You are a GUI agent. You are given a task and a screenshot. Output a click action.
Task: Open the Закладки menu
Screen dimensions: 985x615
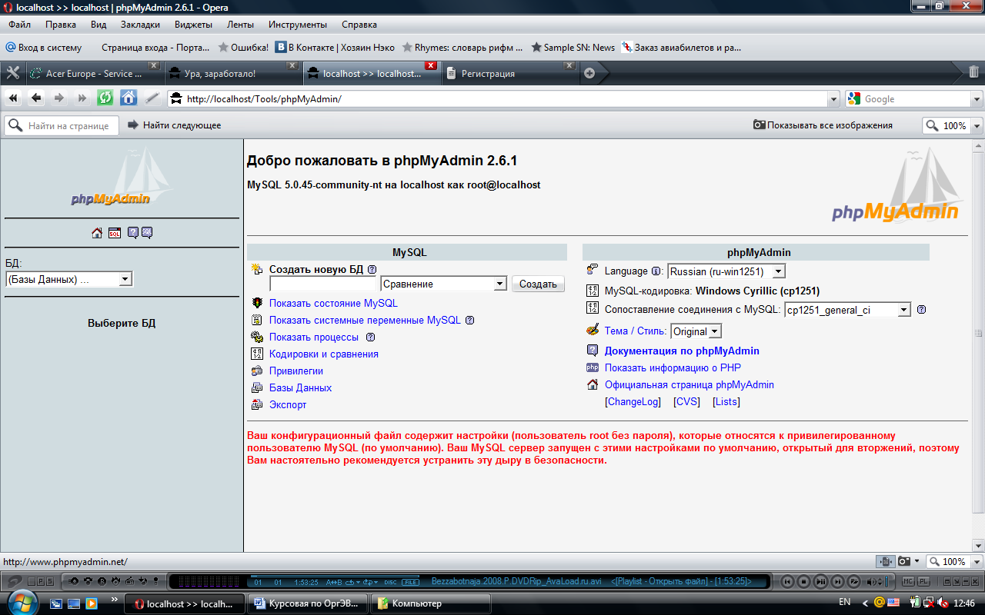(x=140, y=25)
